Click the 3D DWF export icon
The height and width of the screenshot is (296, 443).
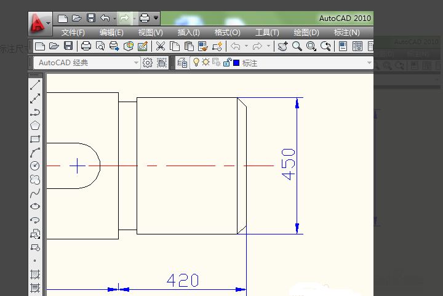(x=129, y=46)
